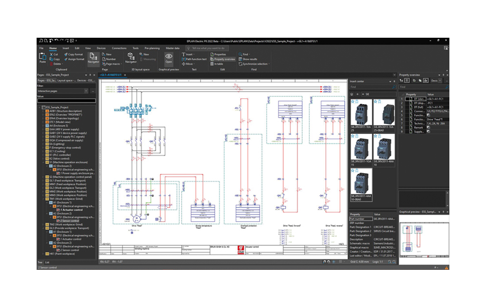Select 'GAA (400 V power supply)' tree item

click(65, 130)
